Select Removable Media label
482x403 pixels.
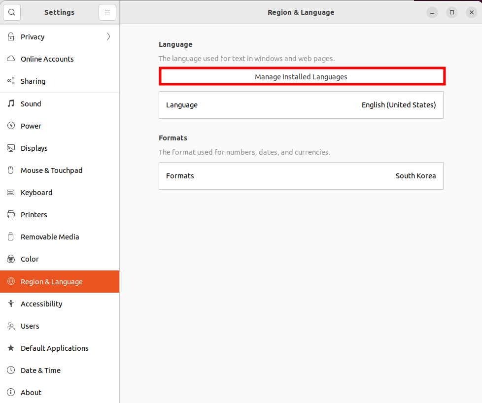click(x=50, y=237)
